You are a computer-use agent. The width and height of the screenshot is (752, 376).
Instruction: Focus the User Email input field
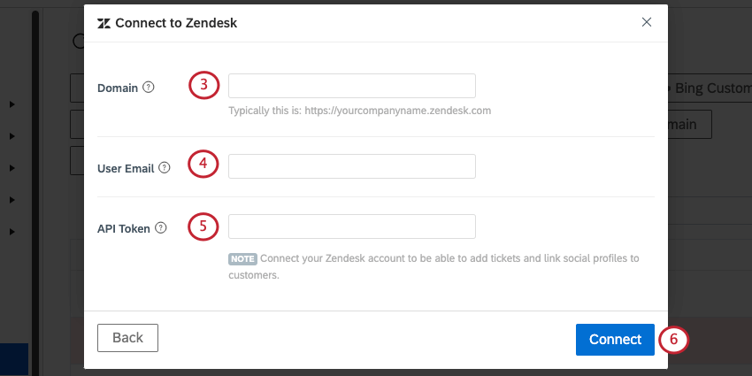pos(352,166)
